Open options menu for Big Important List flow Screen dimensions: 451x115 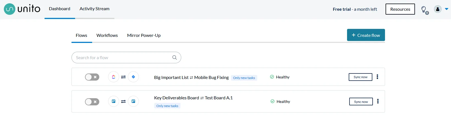pos(377,77)
